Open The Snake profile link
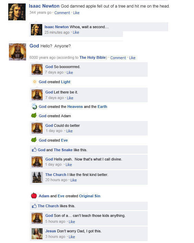The width and height of the screenshot is (194, 243). coord(63,150)
